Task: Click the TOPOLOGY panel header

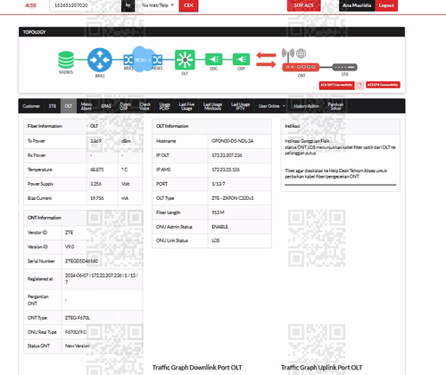Action: (211, 32)
